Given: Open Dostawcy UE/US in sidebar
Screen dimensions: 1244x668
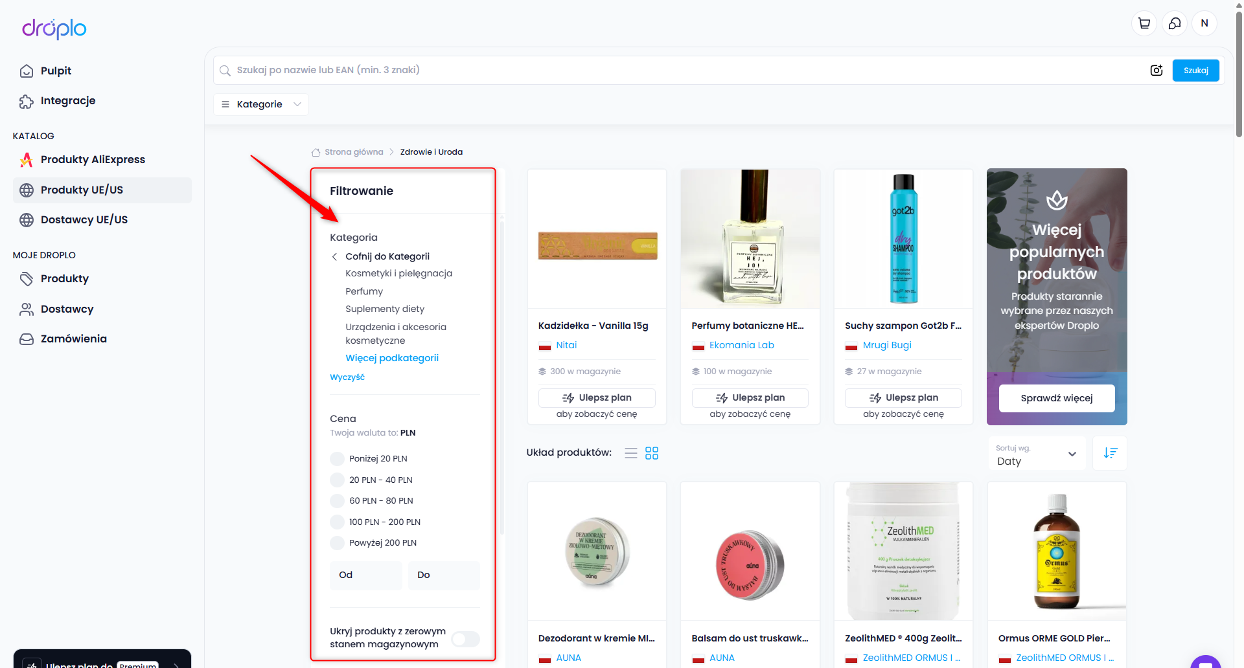Looking at the screenshot, I should 84,220.
